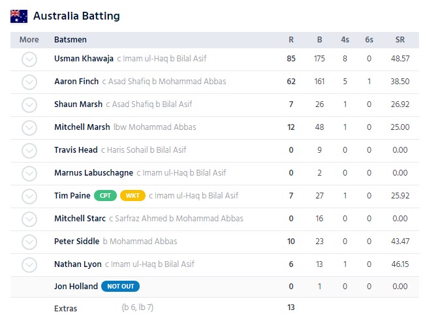Expand Tim Paine's more details chevron
The image size is (423, 314).
point(29,196)
